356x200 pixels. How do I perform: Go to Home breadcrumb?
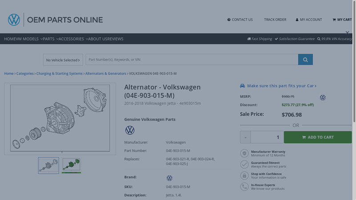coord(9,73)
